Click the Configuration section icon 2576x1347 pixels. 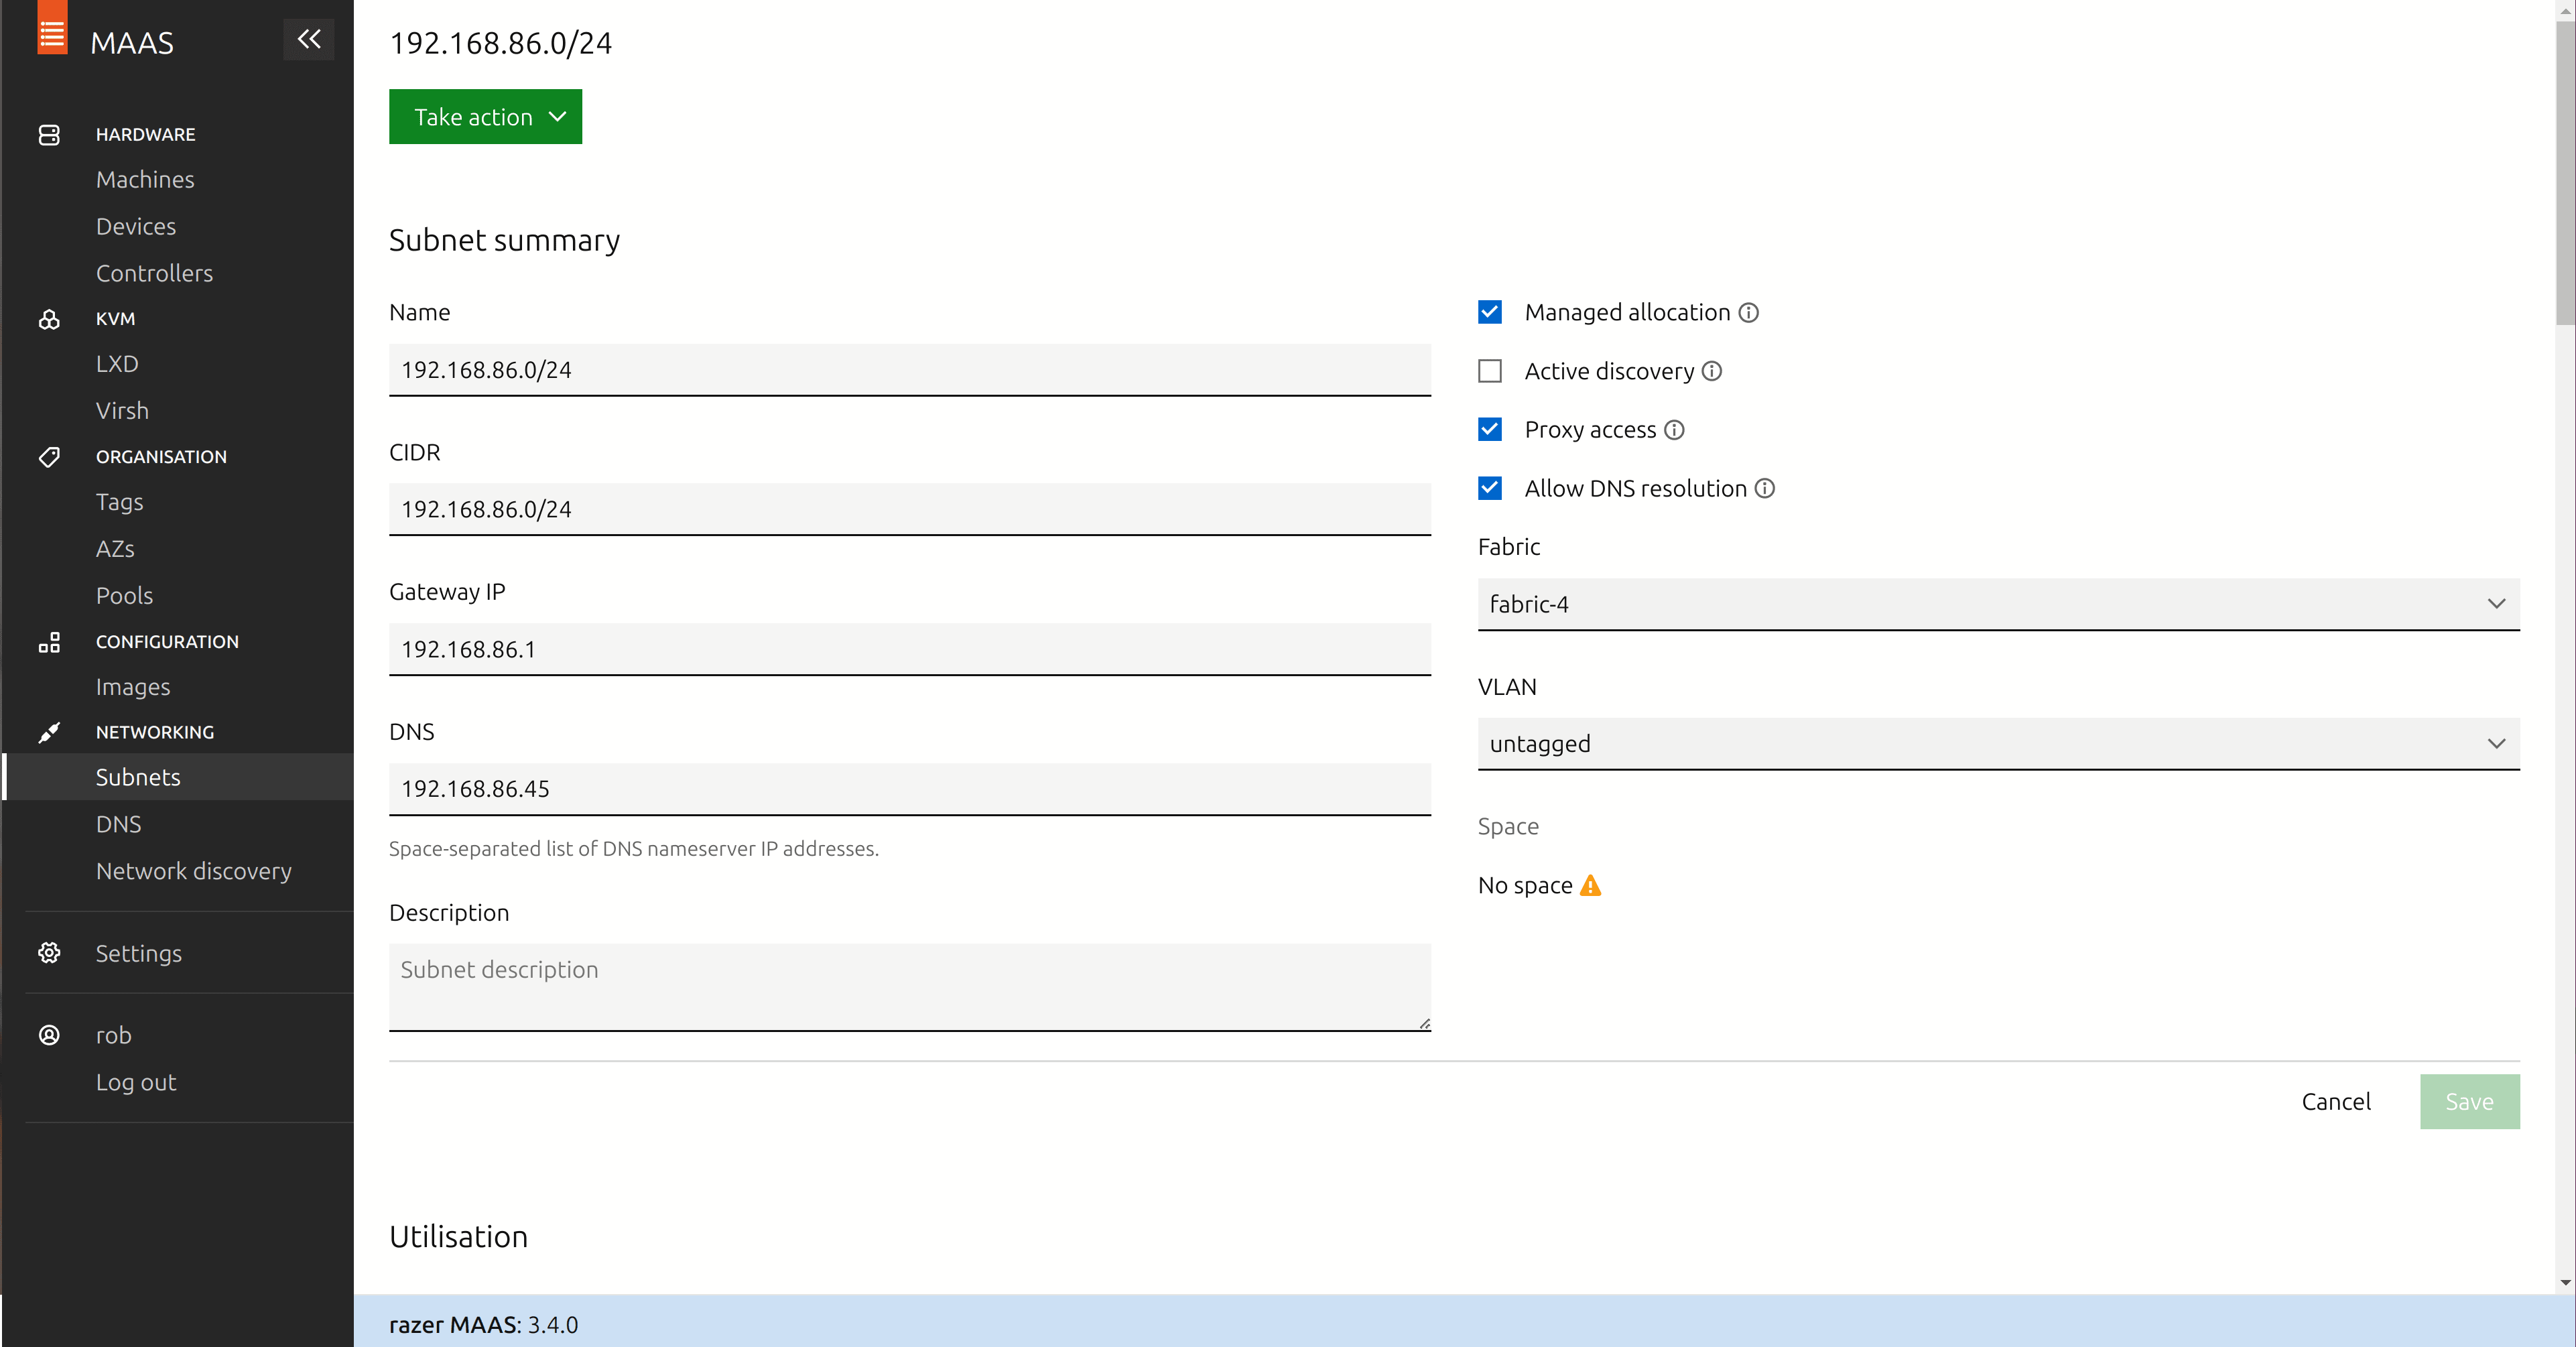(x=49, y=642)
